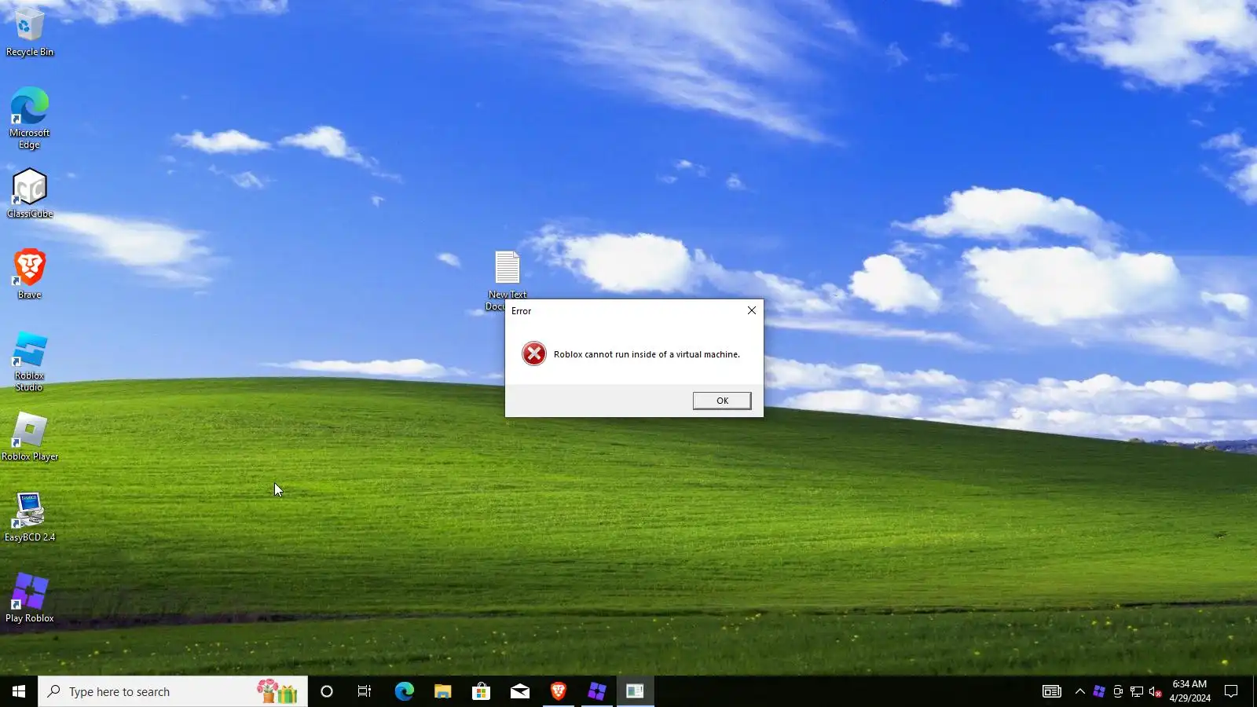Viewport: 1257px width, 707px height.
Task: Click the Meet Now camera tray icon
Action: coord(1118,691)
